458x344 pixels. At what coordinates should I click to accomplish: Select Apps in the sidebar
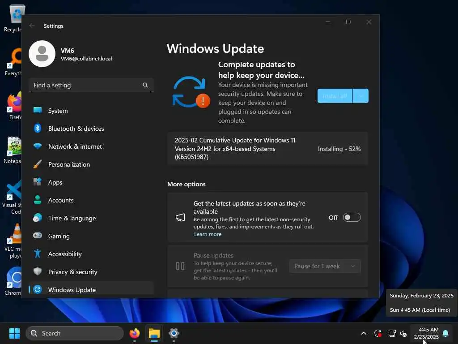pos(91,182)
